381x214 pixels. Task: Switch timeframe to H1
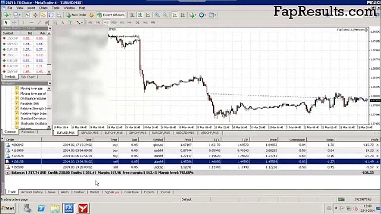click(122, 23)
